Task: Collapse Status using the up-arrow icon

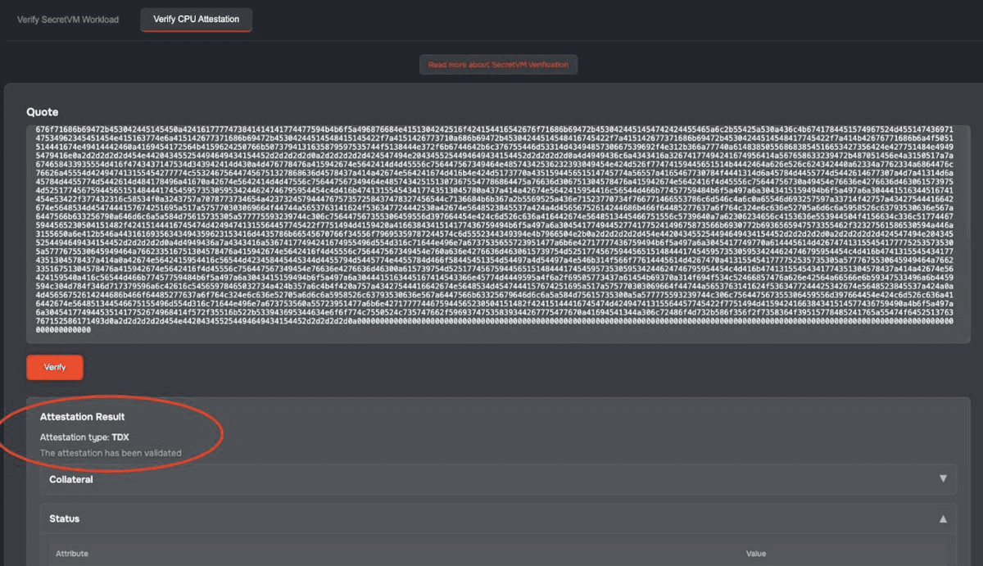Action: click(943, 518)
